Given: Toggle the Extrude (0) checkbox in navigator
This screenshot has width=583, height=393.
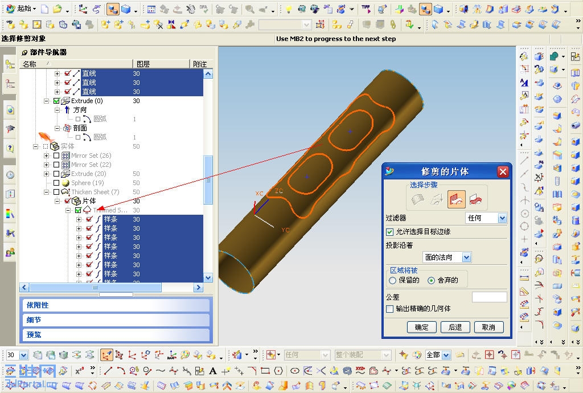Looking at the screenshot, I should tap(56, 101).
